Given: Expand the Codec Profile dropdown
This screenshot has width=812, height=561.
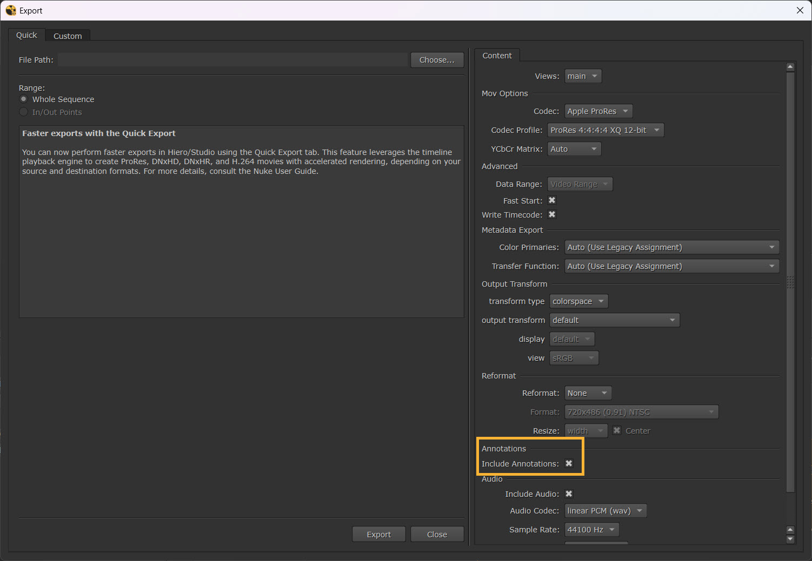Looking at the screenshot, I should tap(605, 130).
